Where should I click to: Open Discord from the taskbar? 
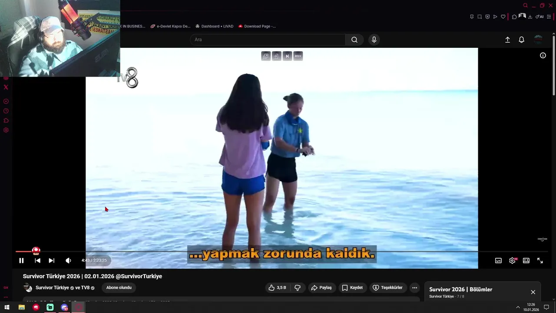[x=64, y=307]
